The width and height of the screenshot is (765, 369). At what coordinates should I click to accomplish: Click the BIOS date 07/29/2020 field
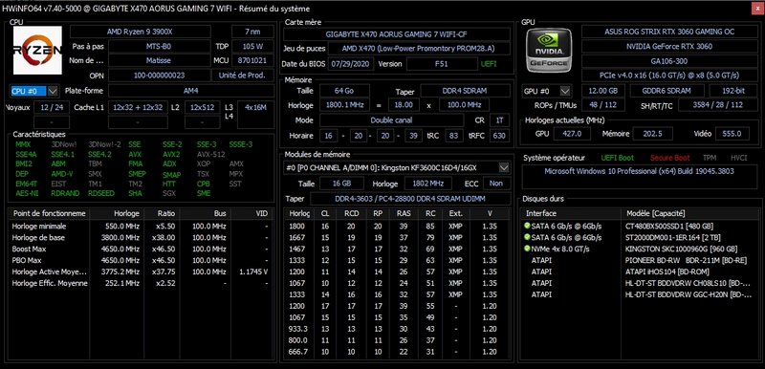(x=351, y=64)
